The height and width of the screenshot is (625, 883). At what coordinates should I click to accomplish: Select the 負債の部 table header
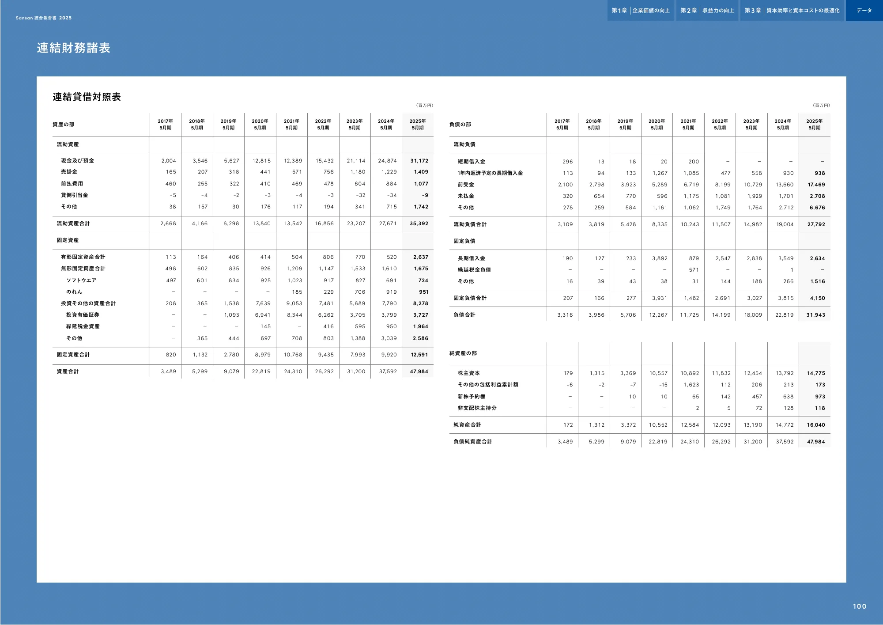tap(460, 125)
